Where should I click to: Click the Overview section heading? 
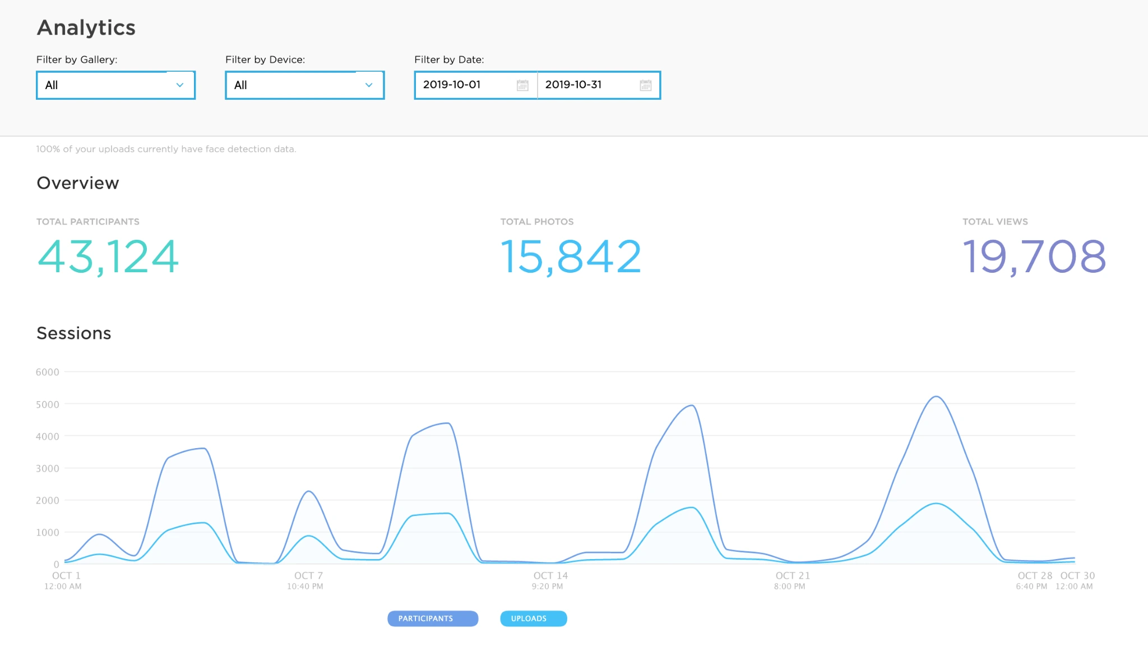[x=78, y=183]
